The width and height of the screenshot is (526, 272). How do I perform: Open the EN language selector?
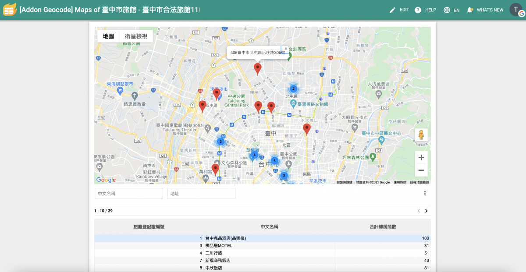tap(451, 10)
